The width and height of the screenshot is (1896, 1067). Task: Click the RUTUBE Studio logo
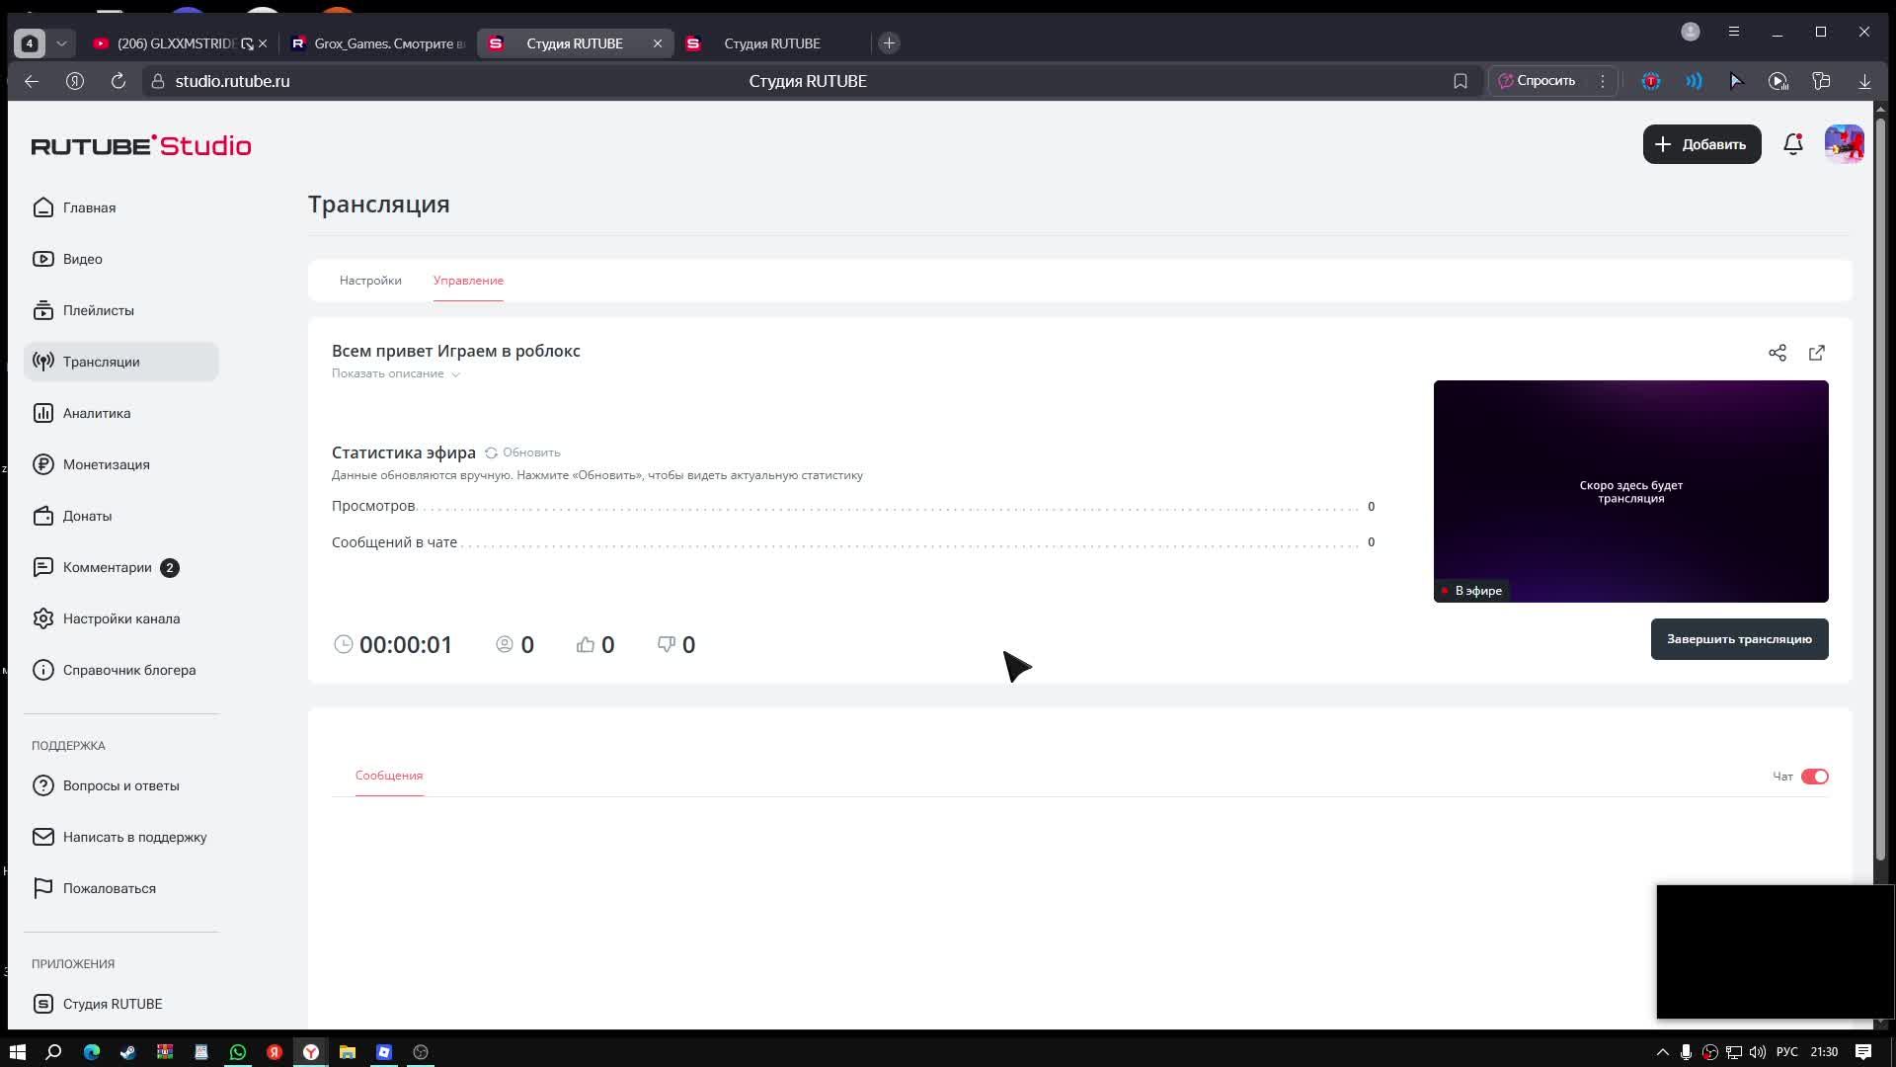141,145
